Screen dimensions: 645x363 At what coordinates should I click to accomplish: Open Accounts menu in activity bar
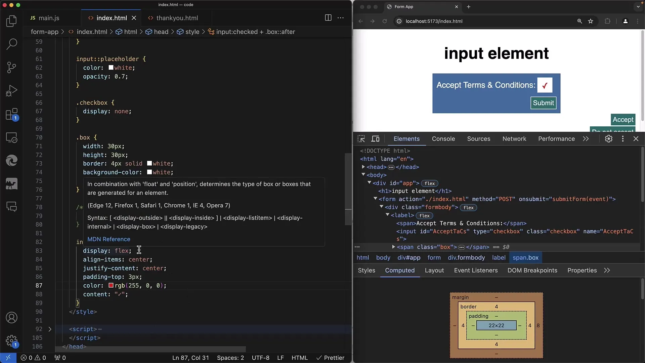(11, 318)
